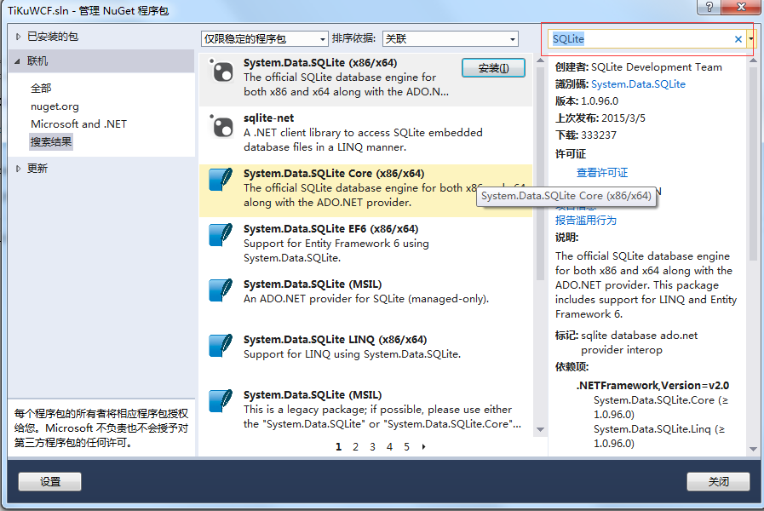
Task: Click the System.Data.SQLite LINQ feather icon
Action: (221, 346)
